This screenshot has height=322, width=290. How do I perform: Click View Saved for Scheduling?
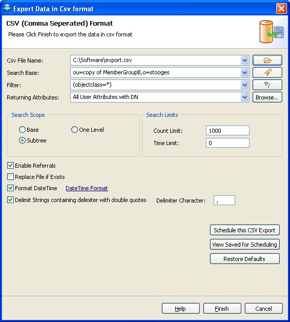point(244,245)
